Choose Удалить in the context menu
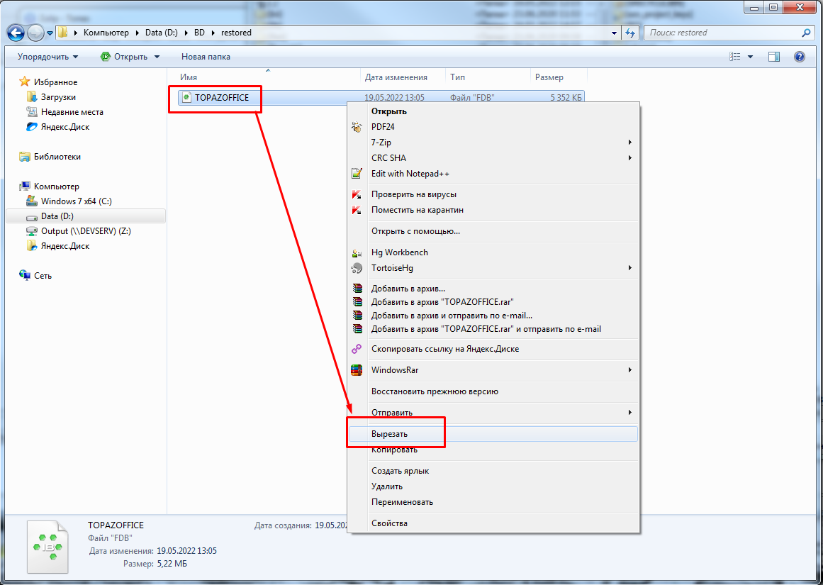 pos(493,486)
